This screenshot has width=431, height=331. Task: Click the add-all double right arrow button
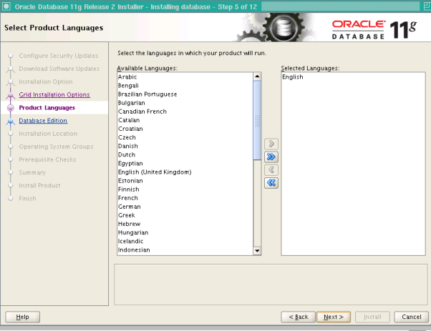(271, 157)
